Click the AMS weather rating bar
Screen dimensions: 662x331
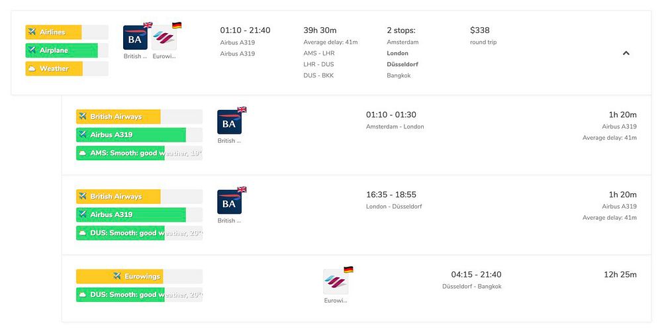point(139,153)
